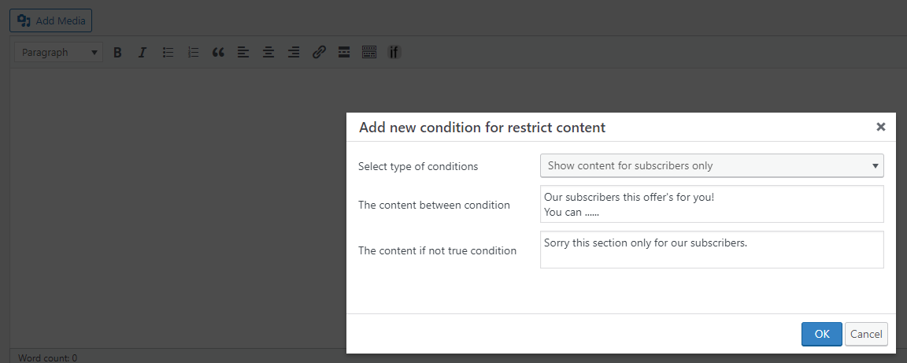The height and width of the screenshot is (363, 907).
Task: Click the 'if' condition toolbar icon
Action: point(394,52)
